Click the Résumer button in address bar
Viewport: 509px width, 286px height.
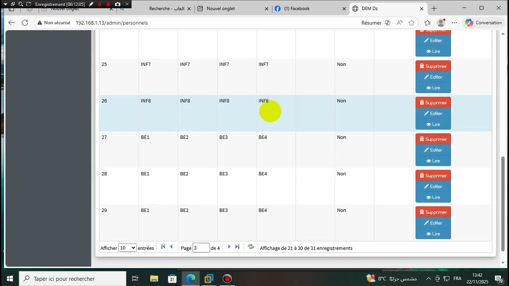pos(371,23)
